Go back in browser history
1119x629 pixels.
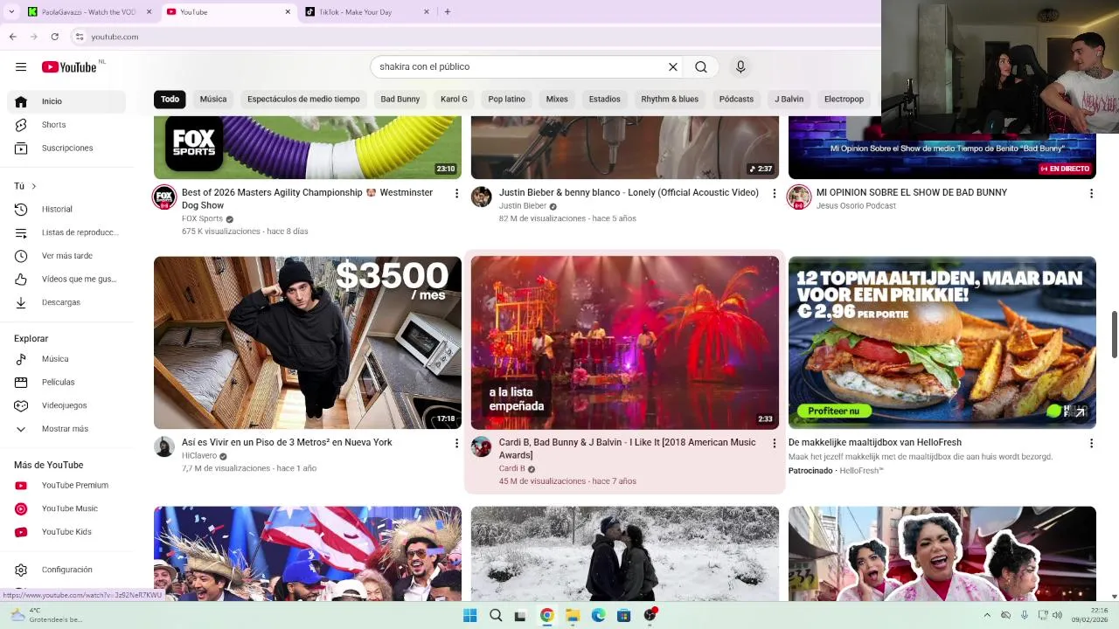tap(12, 37)
